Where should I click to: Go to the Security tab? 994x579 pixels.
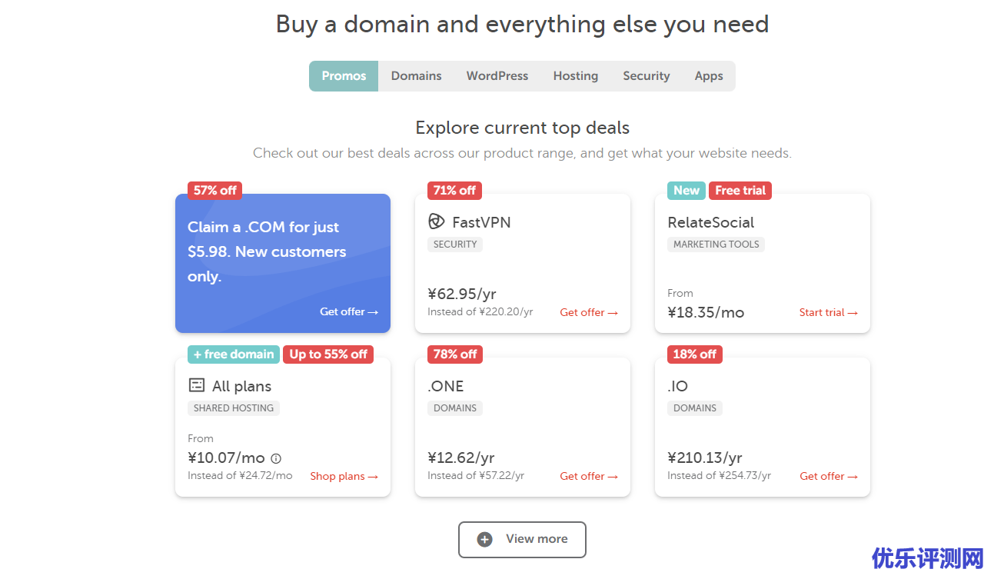646,76
